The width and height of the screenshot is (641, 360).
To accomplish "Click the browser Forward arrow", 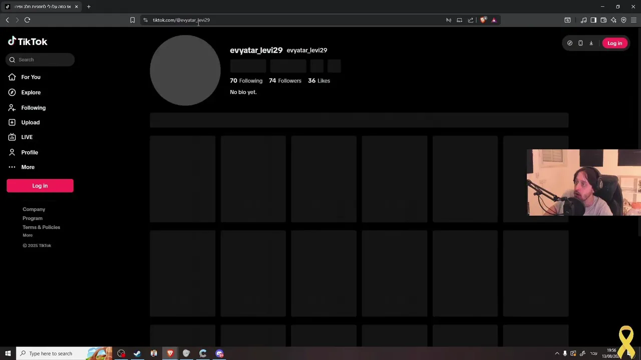I will coord(17,20).
